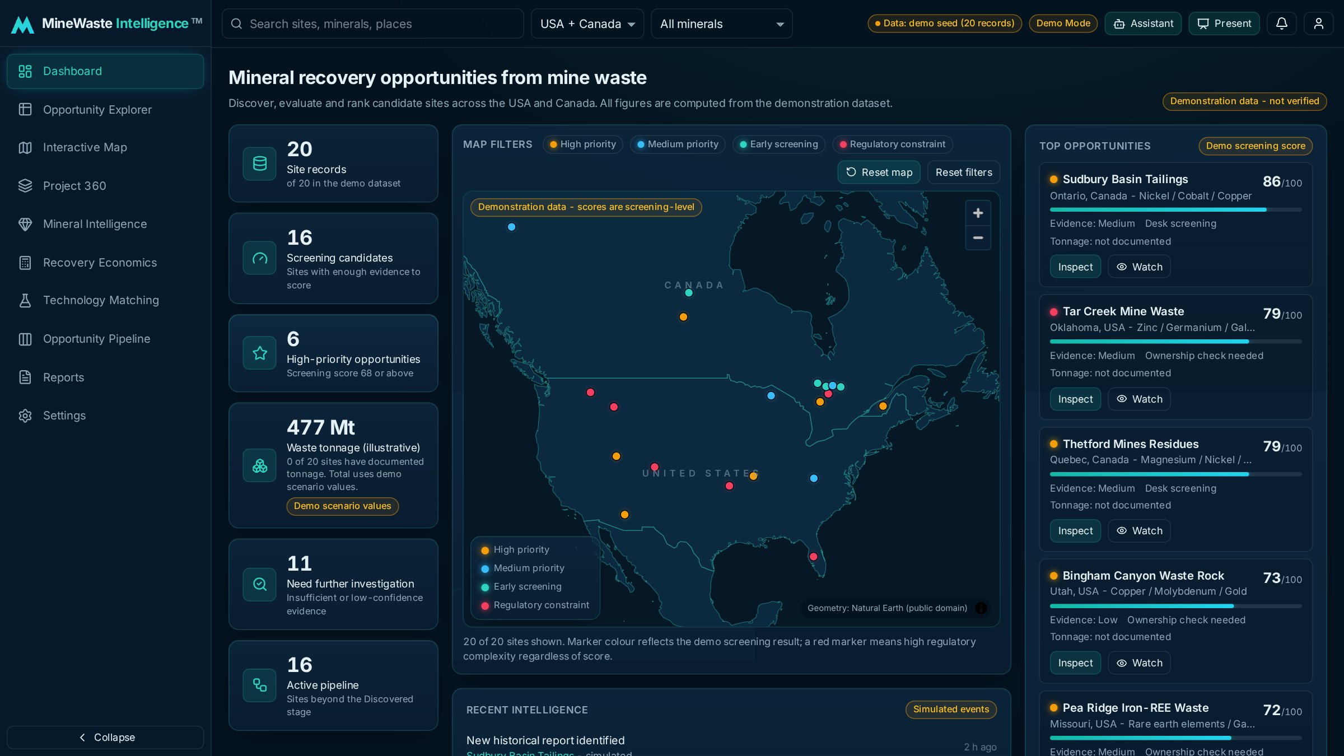Click the Need further investigation search icon
1344x756 pixels.
(259, 584)
